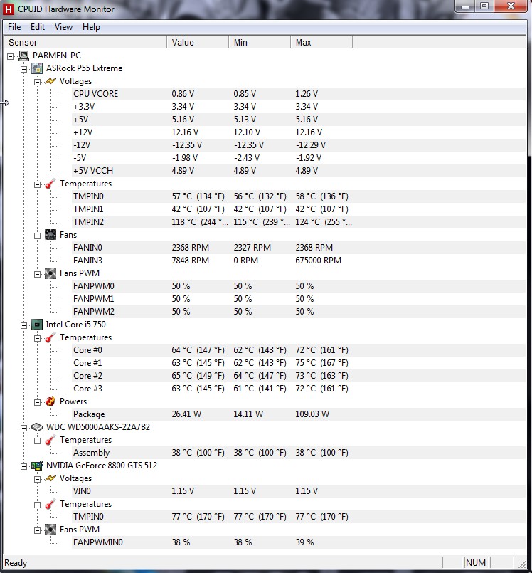
Task: Click the 675000 RPM max value
Action: pyautogui.click(x=319, y=261)
